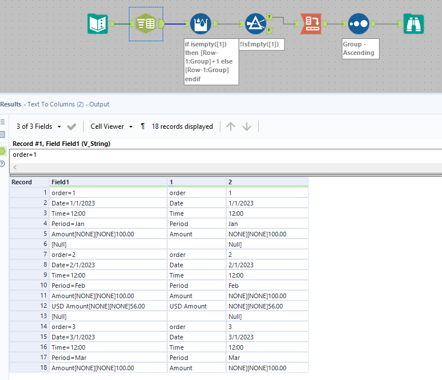This screenshot has width=442, height=380.
Task: Click the checkmark to apply field selection
Action: tap(72, 126)
